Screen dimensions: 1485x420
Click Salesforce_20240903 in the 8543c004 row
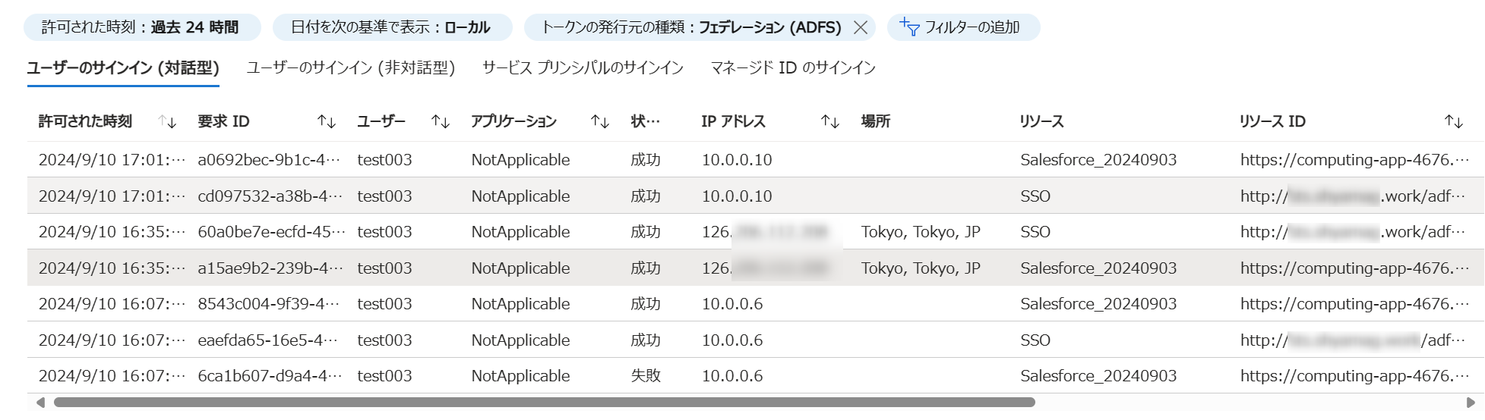[1098, 304]
